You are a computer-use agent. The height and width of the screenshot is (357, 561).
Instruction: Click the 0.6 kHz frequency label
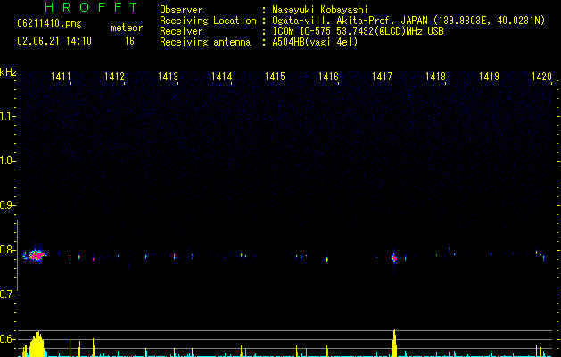click(7, 339)
